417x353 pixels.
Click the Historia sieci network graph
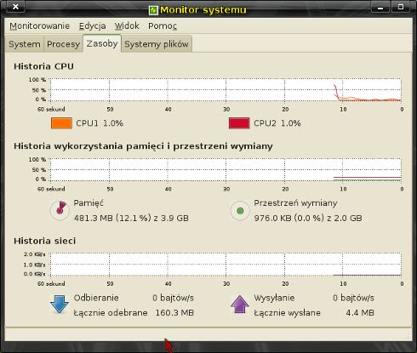[x=226, y=265]
